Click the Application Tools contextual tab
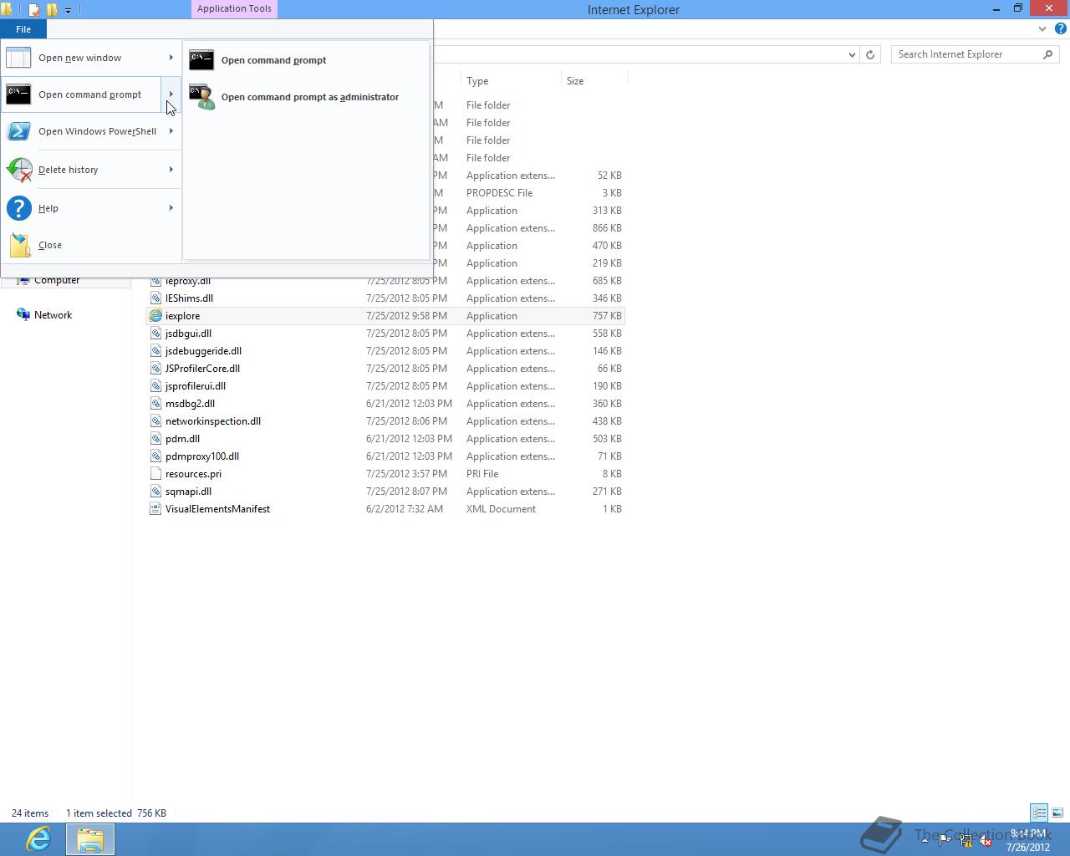Screen dimensions: 1070x856 (234, 8)
